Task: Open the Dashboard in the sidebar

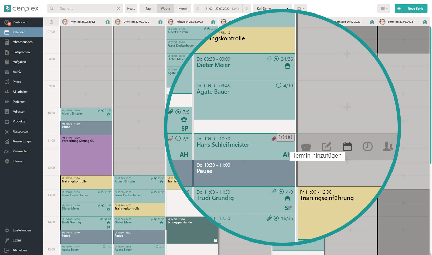Action: (x=22, y=22)
